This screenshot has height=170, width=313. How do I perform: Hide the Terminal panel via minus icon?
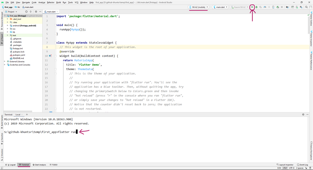click(x=307, y=114)
